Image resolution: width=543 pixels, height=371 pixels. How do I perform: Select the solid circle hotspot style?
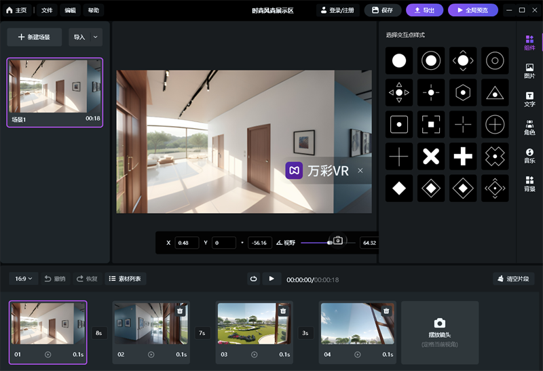399,61
